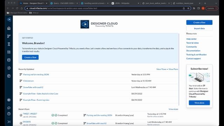
Task: Open Example Flow - Event log data
Action: click(36, 100)
